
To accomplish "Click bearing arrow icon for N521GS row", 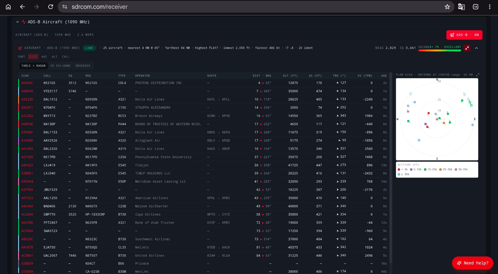I will (x=263, y=83).
